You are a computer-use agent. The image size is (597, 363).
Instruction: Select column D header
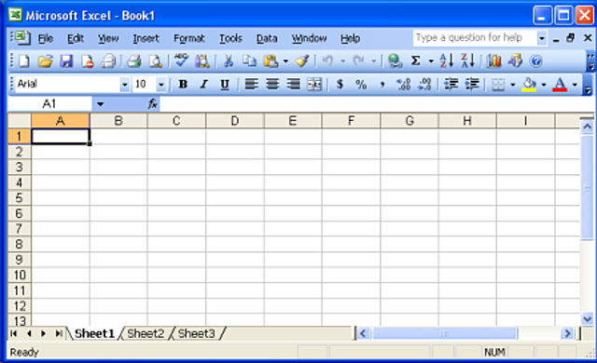click(235, 121)
